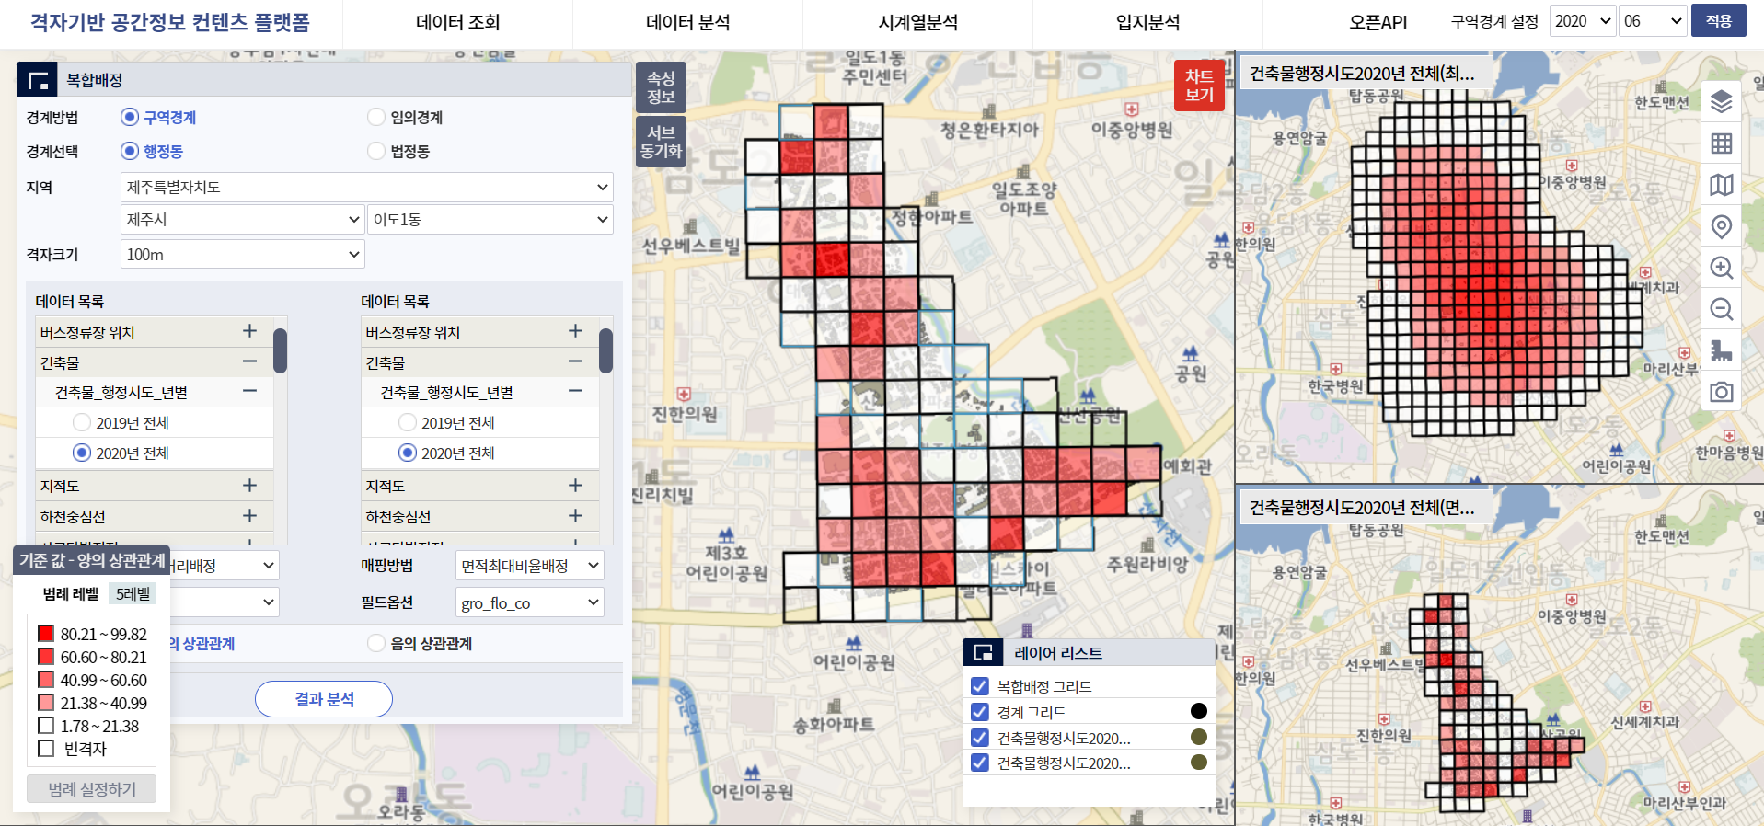This screenshot has width=1764, height=826.
Task: Open the layers stack tool
Action: 1721,102
